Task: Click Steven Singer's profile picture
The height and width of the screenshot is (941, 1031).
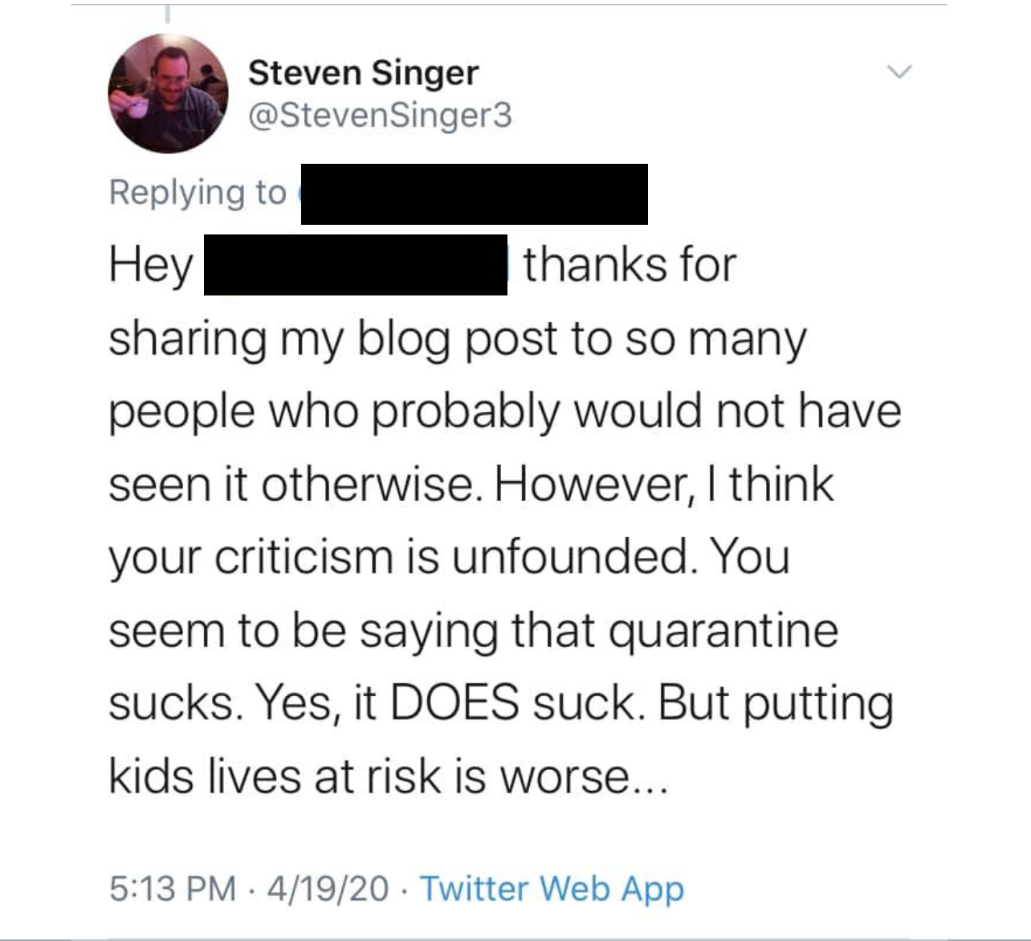Action: (168, 94)
